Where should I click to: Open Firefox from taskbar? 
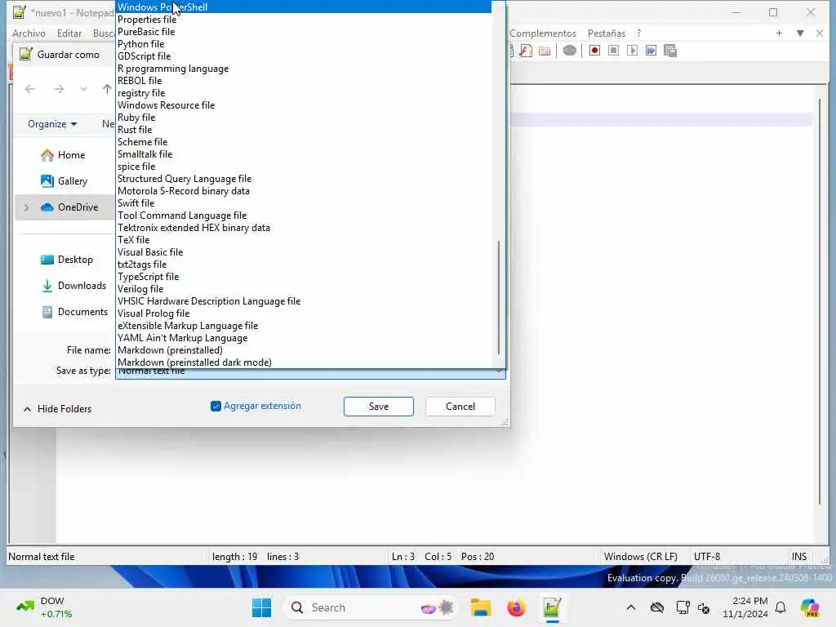tap(516, 607)
